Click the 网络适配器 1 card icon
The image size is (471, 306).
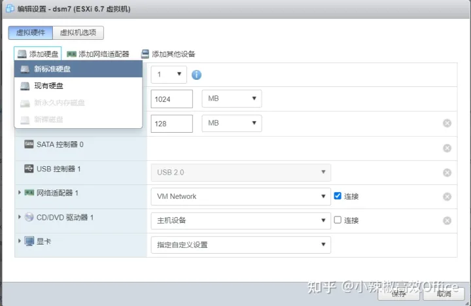(x=29, y=192)
